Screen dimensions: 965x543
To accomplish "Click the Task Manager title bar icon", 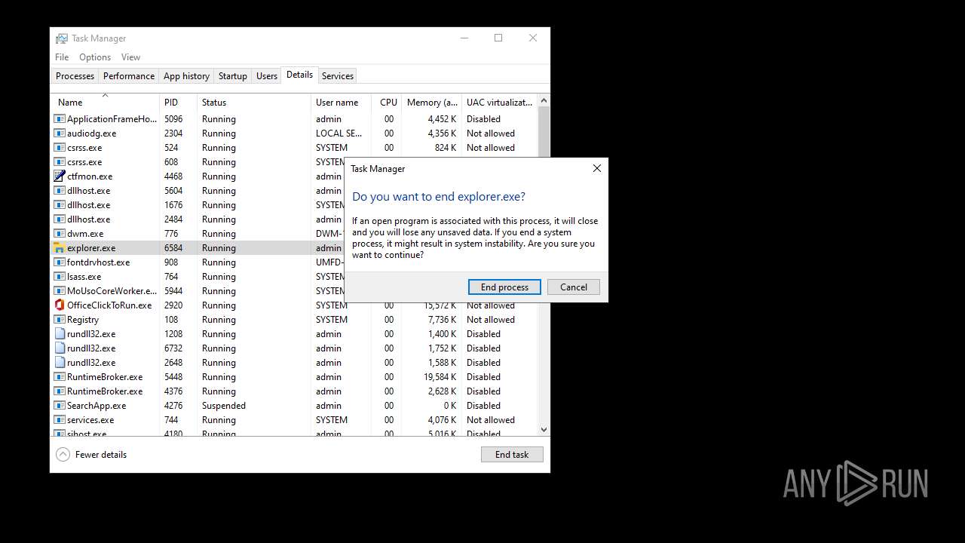I will (x=62, y=38).
